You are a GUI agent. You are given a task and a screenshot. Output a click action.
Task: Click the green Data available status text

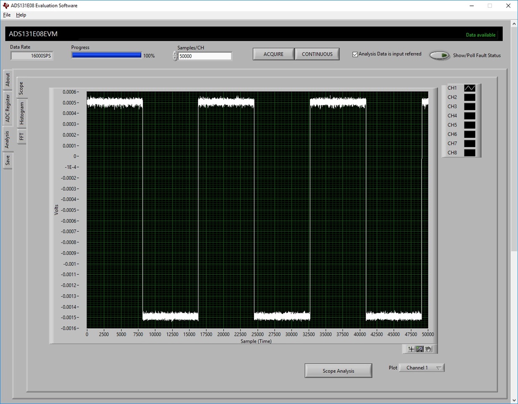tap(481, 35)
